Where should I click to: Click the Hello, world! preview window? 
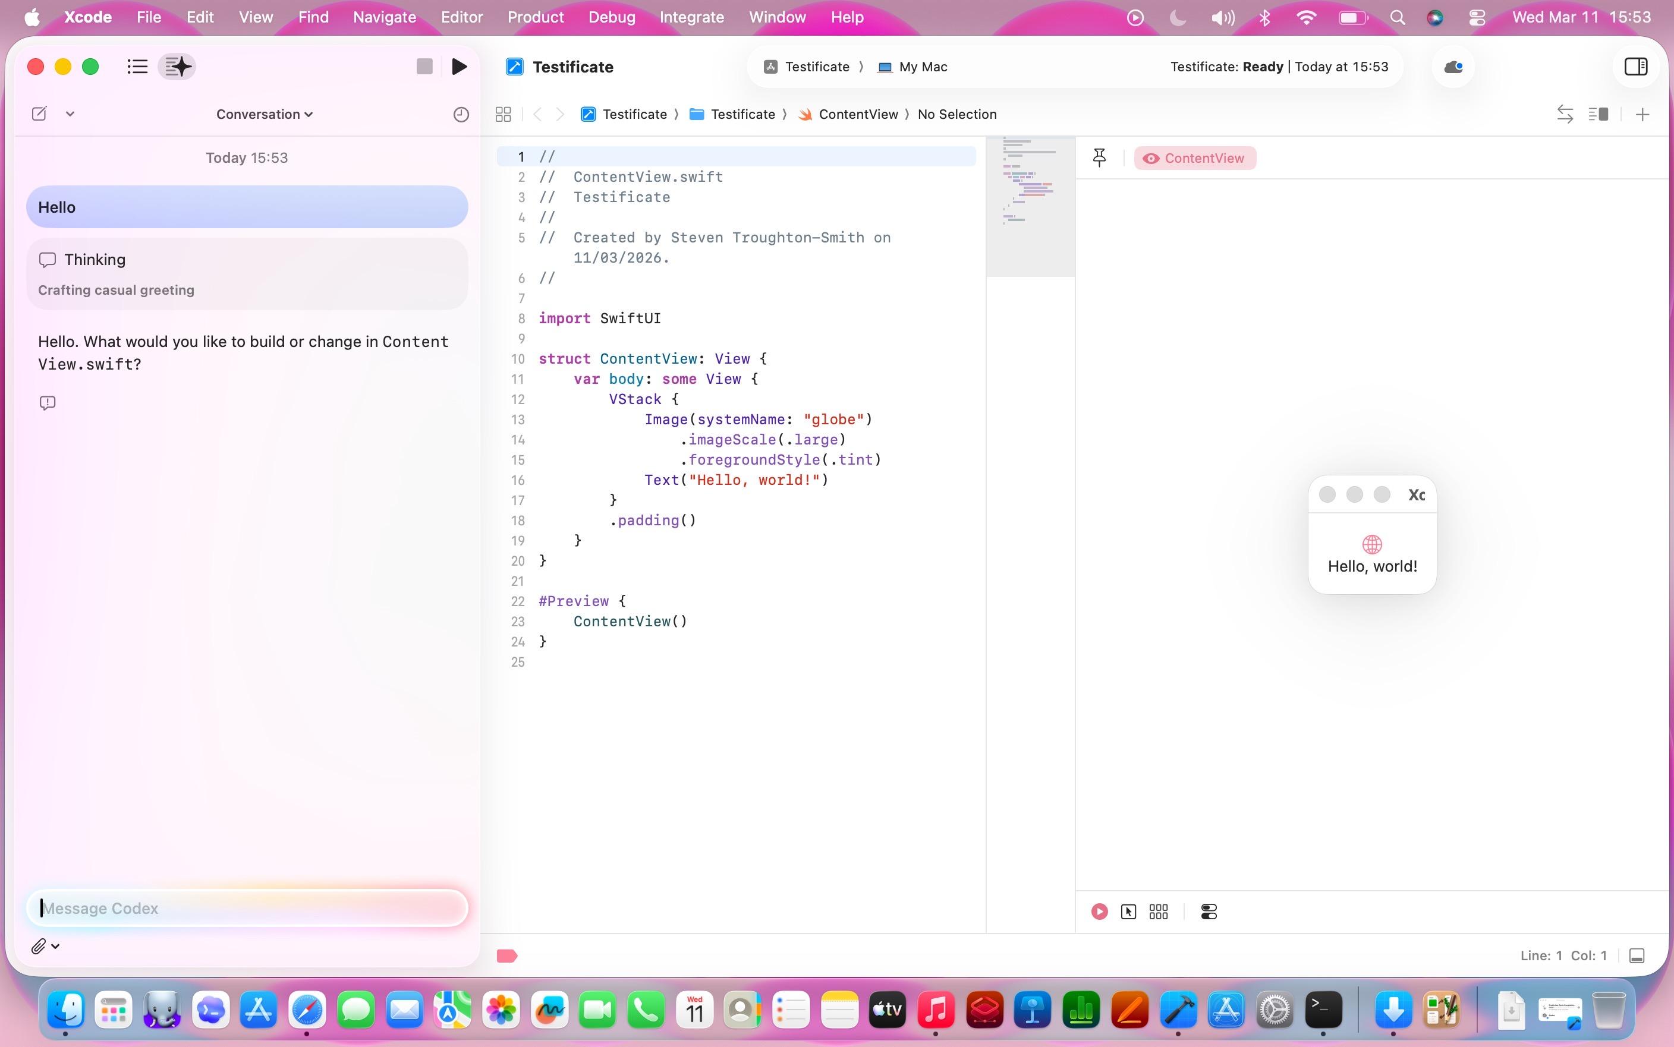point(1372,535)
